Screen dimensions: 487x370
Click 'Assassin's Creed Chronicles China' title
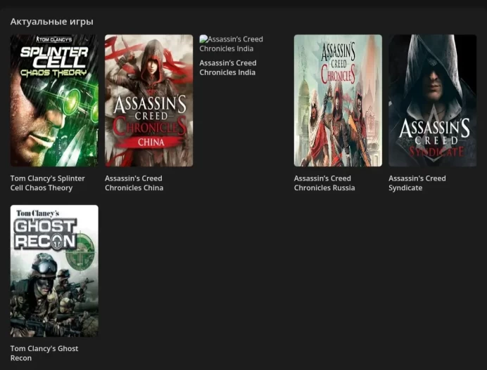click(134, 183)
